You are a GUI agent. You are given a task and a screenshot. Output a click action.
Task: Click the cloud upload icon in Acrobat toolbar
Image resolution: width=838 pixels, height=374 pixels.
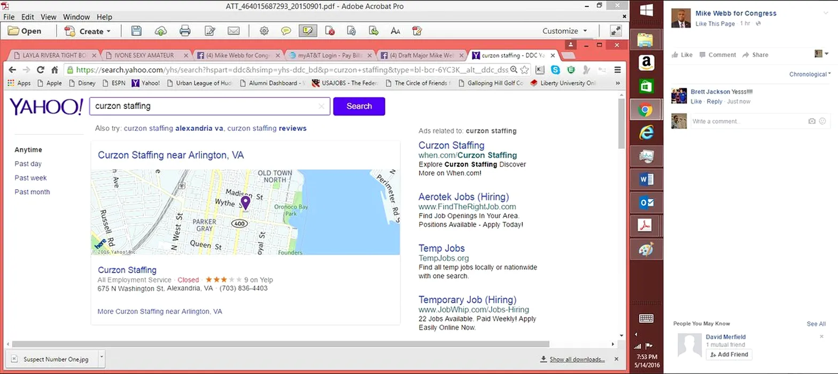pyautogui.click(x=160, y=31)
